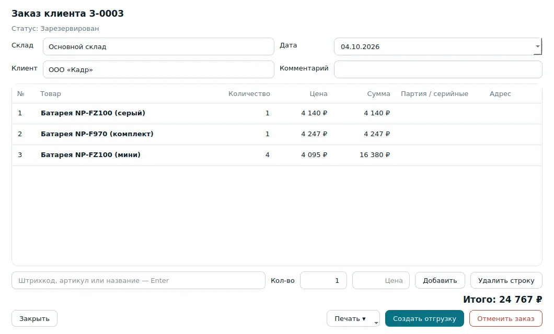Click into the empty Комментарий field
Image resolution: width=554 pixels, height=334 pixels.
[x=438, y=69]
